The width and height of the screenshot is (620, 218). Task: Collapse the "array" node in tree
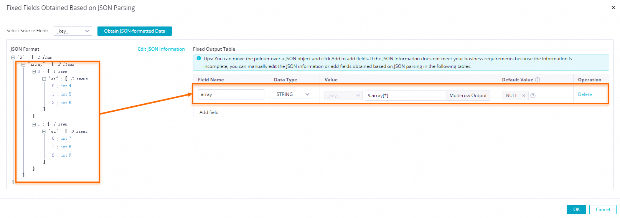click(23, 64)
